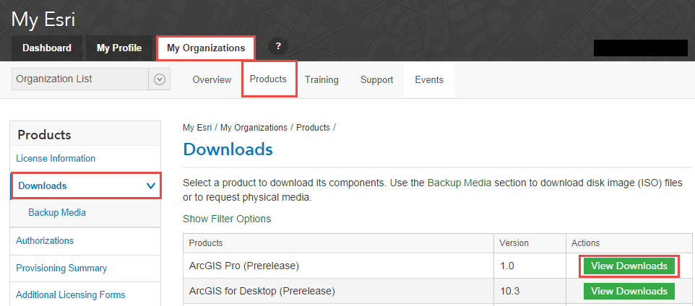
Task: Open the Support navigation item
Action: point(376,80)
